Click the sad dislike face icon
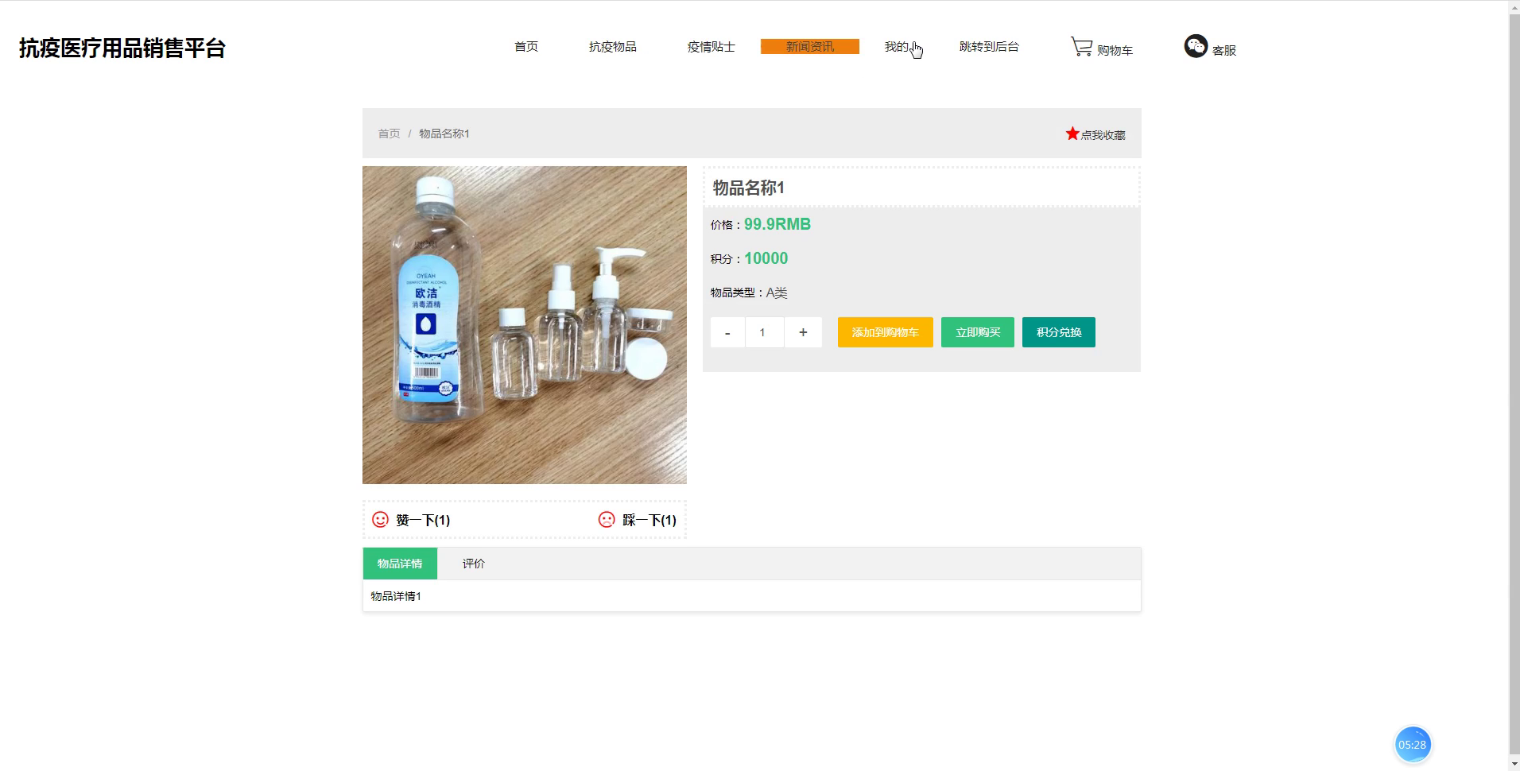This screenshot has width=1520, height=771. coord(607,519)
